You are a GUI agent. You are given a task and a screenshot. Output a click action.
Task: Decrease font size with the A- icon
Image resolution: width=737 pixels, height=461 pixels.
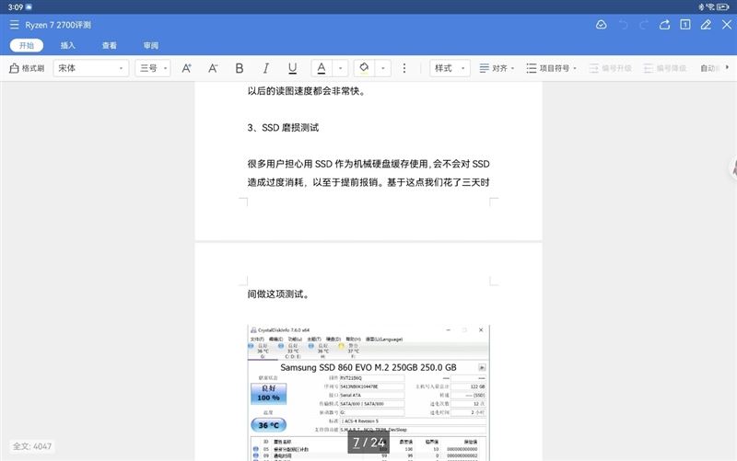[213, 68]
